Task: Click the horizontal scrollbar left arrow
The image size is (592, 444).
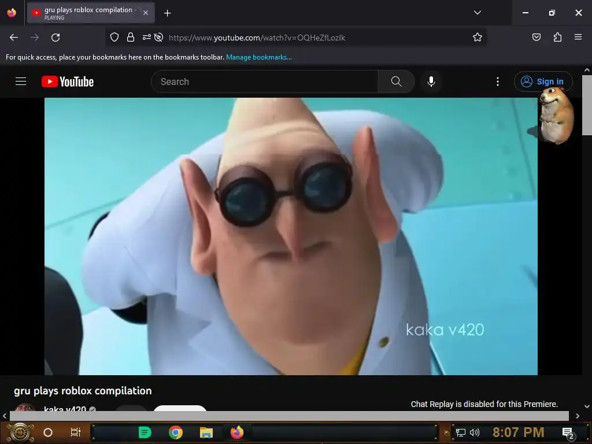Action: pyautogui.click(x=4, y=416)
